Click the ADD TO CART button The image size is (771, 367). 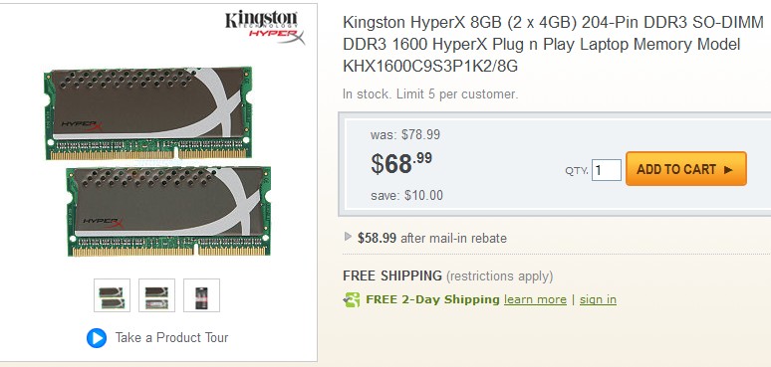tap(686, 169)
